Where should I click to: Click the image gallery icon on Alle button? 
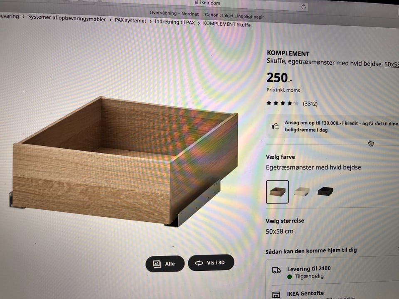point(157,264)
